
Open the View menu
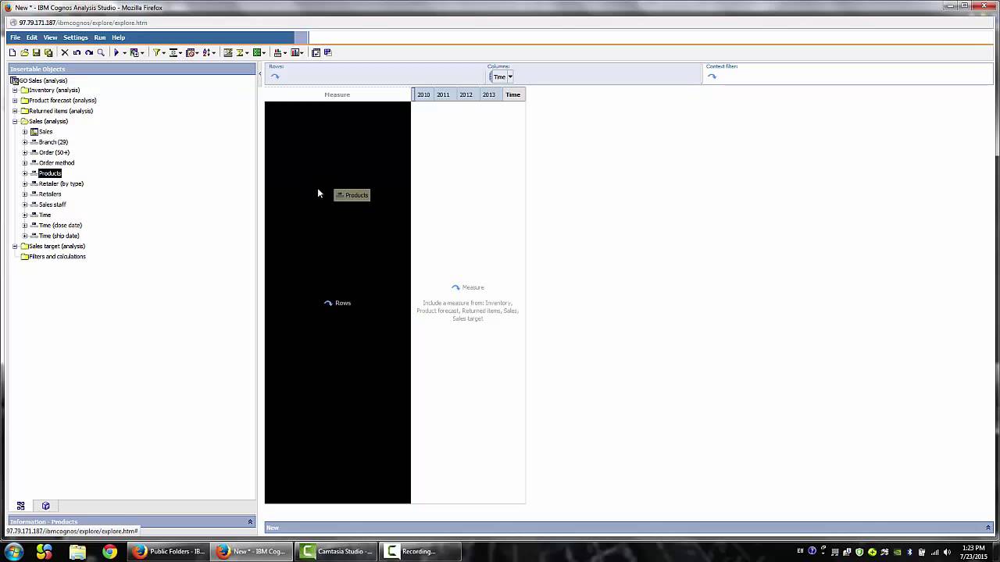coord(50,37)
